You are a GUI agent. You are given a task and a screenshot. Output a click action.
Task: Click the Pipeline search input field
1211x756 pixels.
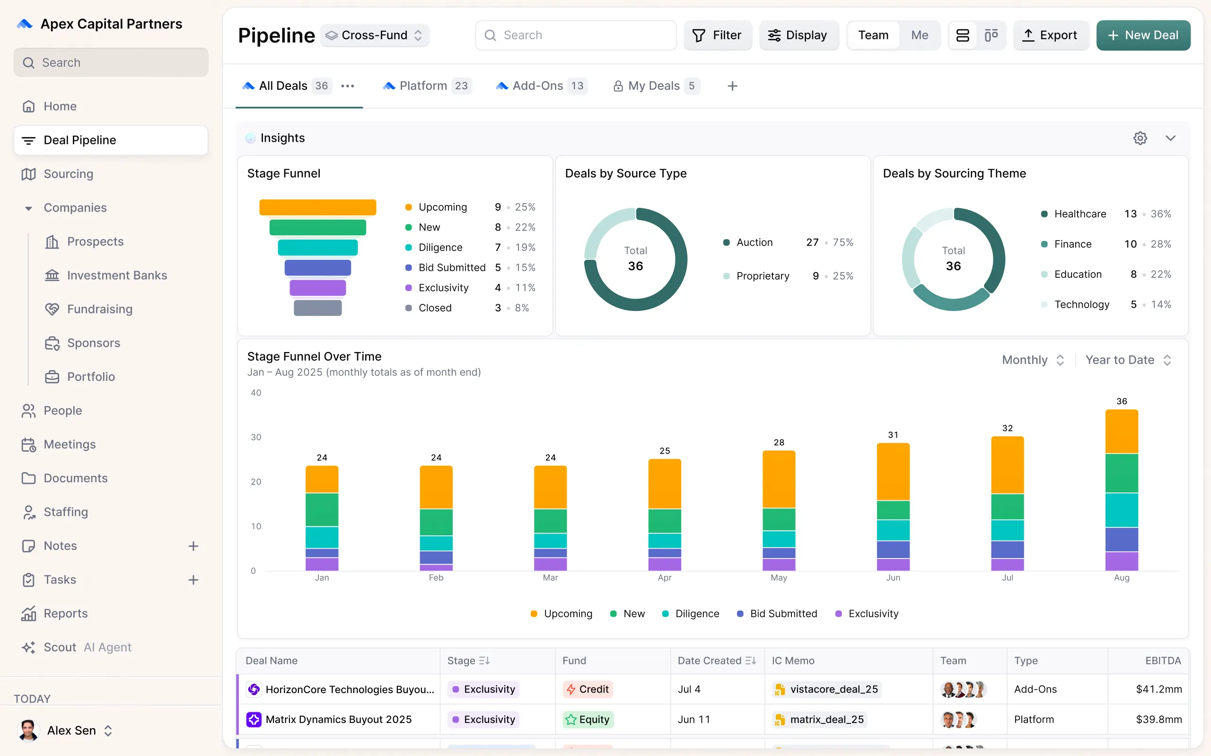pos(576,35)
